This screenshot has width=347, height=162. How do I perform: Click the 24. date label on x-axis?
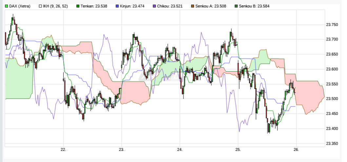coord(180,150)
